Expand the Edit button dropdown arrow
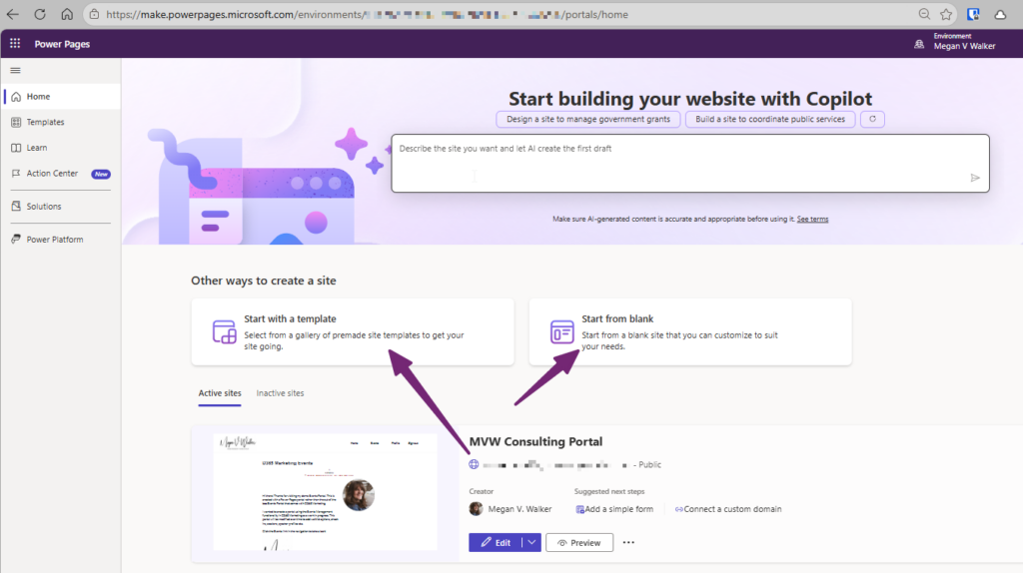Screen dimensions: 1023x573 pyautogui.click(x=531, y=542)
